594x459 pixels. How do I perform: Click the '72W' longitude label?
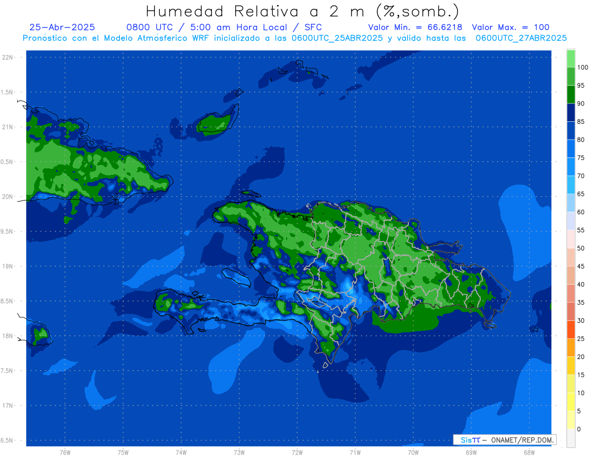click(297, 452)
